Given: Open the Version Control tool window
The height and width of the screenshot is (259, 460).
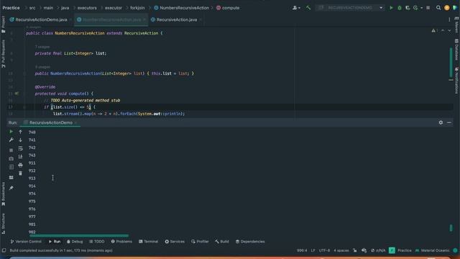Looking at the screenshot, I should pos(26,242).
